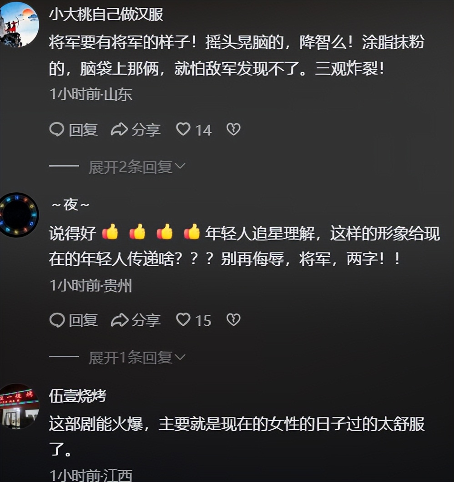
Task: Tap broken heart on ~夜~ comment
Action: click(233, 320)
